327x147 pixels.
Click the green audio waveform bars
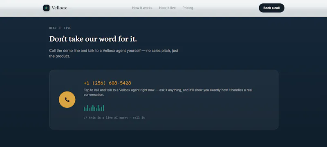point(94,108)
